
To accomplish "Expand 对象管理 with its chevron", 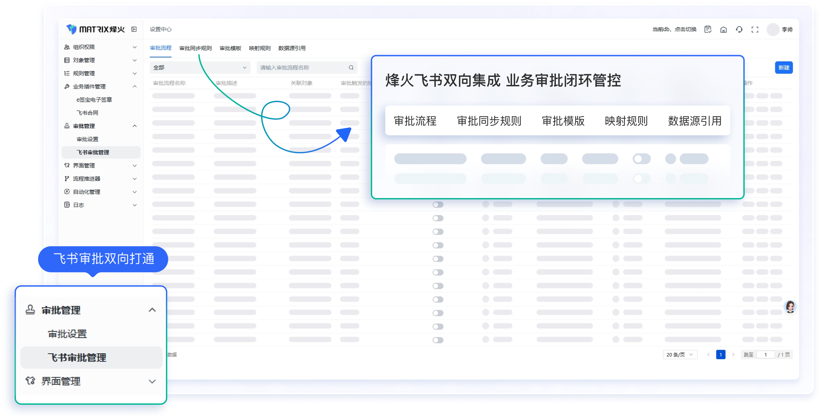I will (135, 60).
